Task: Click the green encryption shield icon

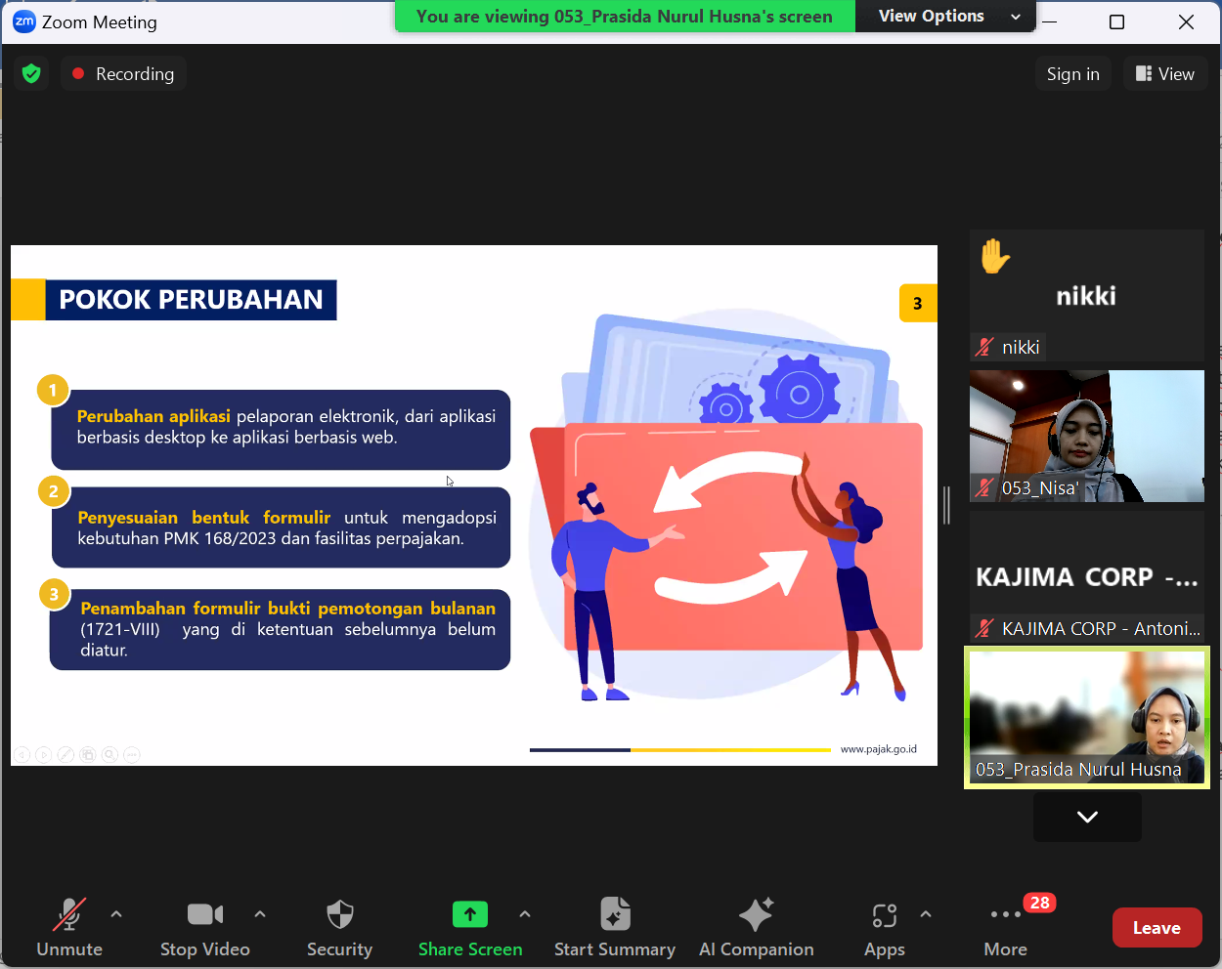Action: click(31, 74)
